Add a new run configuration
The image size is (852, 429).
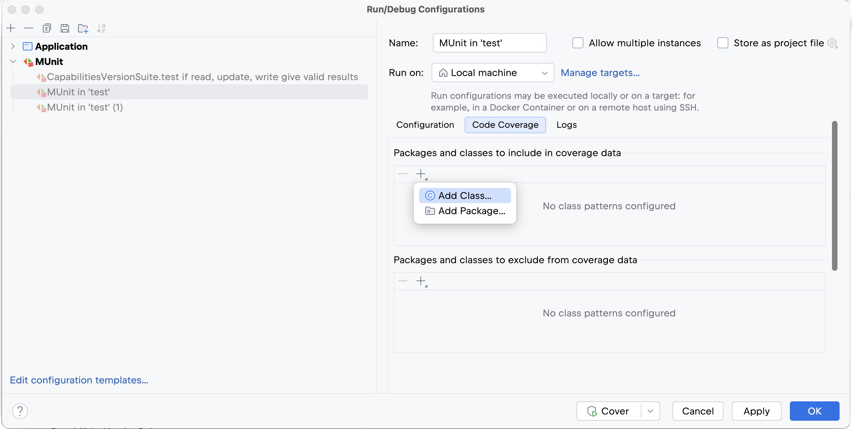pyautogui.click(x=11, y=28)
